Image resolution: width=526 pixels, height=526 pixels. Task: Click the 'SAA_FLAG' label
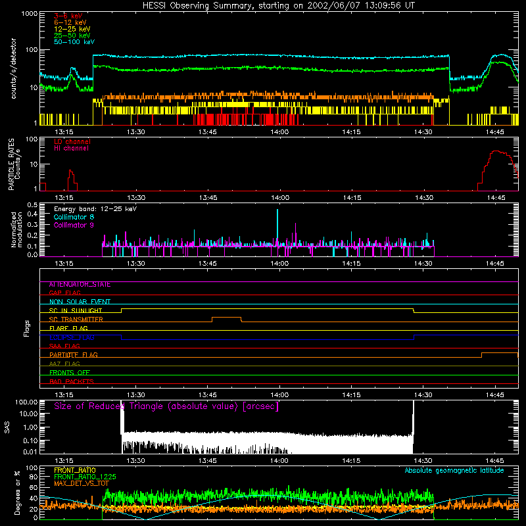coord(64,347)
